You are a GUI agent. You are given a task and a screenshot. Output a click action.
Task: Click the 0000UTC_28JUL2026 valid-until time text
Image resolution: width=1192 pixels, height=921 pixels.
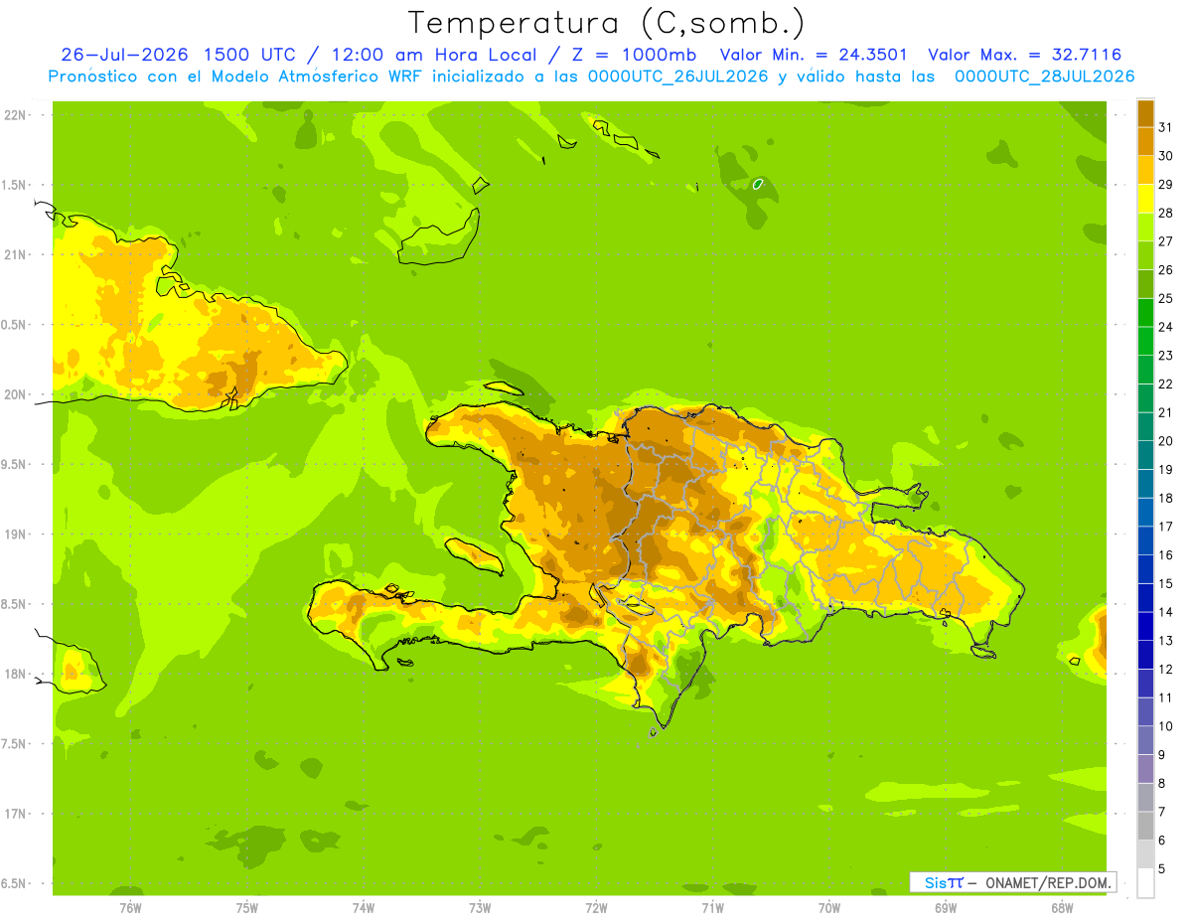click(1044, 77)
